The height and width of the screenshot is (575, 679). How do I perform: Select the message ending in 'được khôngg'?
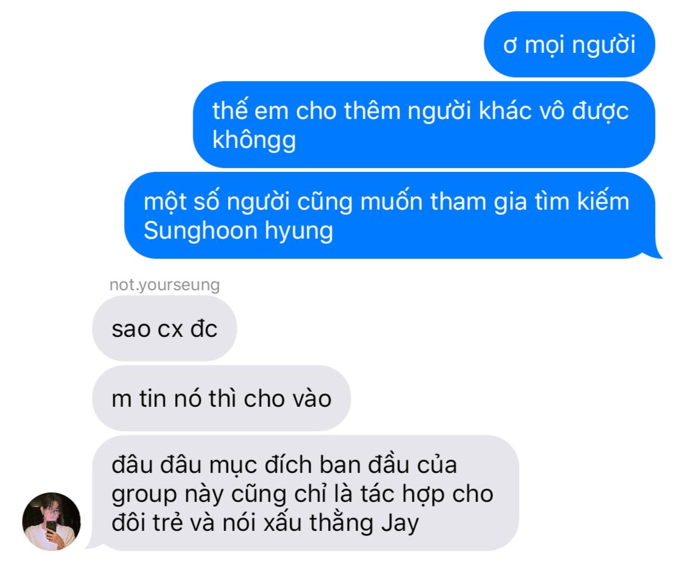coord(424,125)
